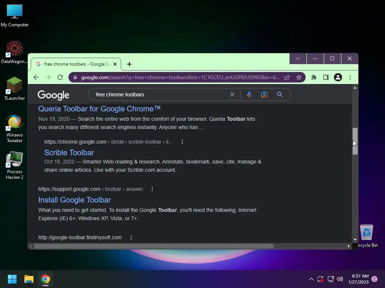Screen dimensions: 385x288
Task: Clear the search box text
Action: (232, 94)
